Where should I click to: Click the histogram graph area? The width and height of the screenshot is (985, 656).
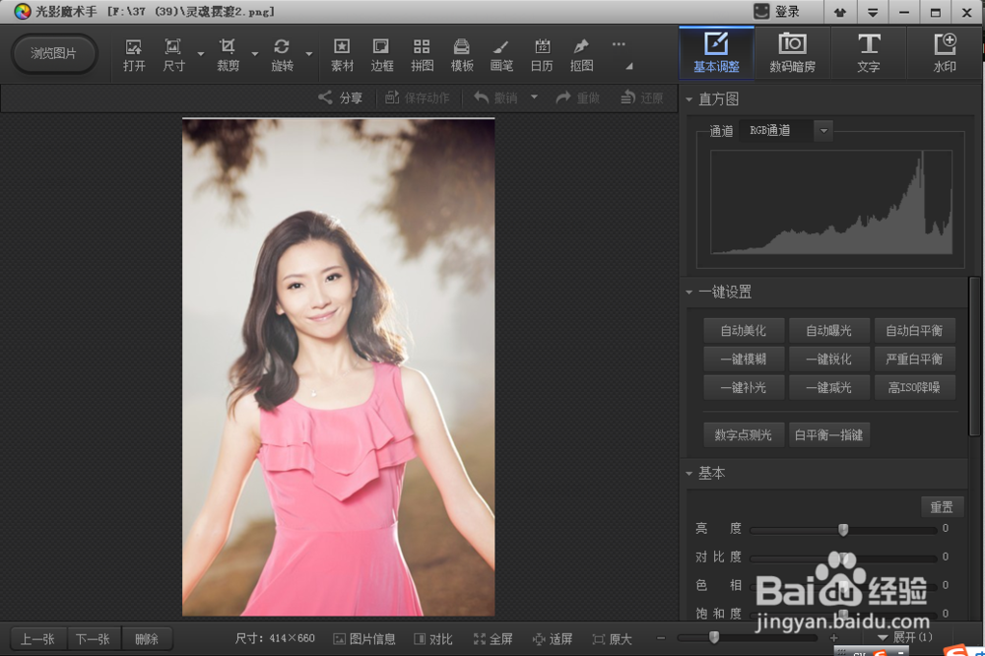tap(831, 202)
